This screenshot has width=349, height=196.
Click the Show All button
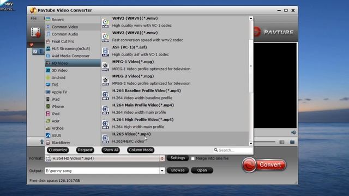click(111, 150)
